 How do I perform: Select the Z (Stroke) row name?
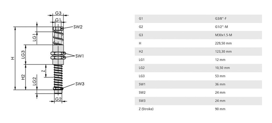[x=146, y=109]
